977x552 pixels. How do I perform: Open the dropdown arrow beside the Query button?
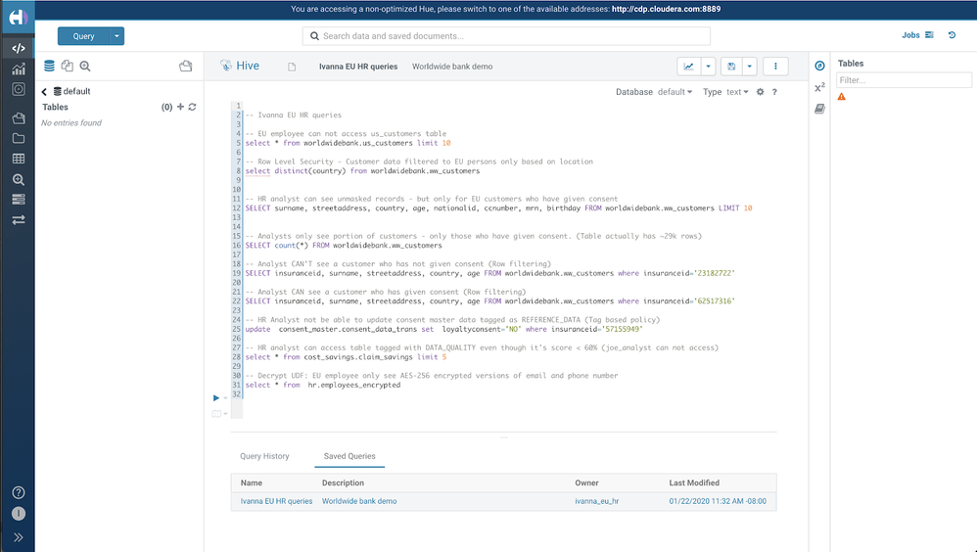[x=117, y=36]
